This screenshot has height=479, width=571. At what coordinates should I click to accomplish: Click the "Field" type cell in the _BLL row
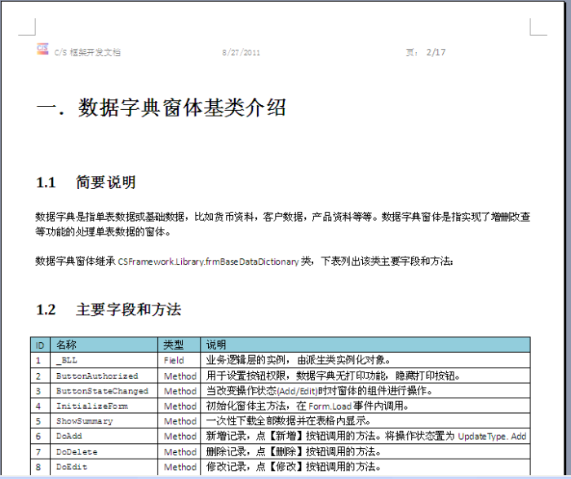pos(174,360)
